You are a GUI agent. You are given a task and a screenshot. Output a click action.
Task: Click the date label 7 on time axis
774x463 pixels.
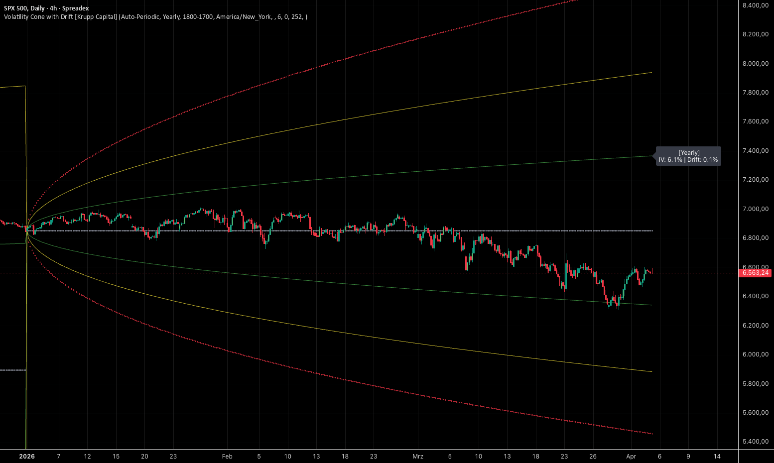(x=59, y=457)
